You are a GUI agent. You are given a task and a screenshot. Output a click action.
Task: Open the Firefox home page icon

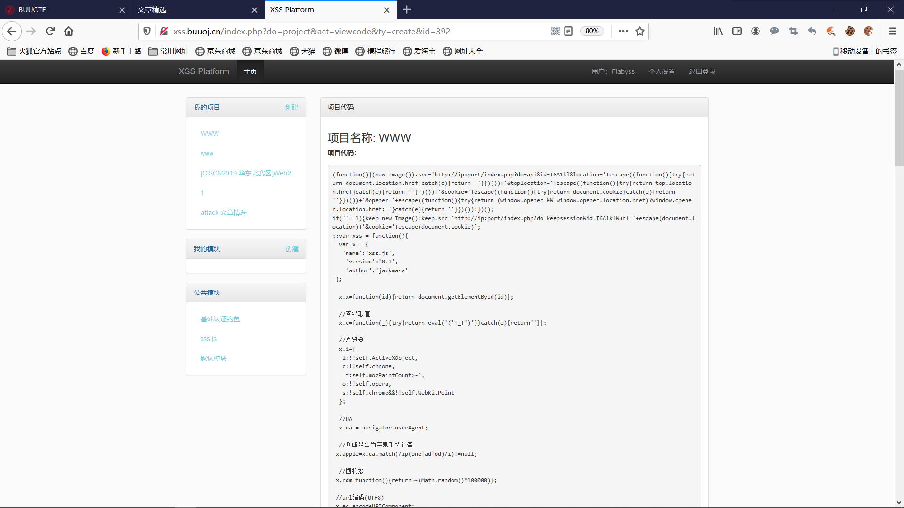point(69,31)
